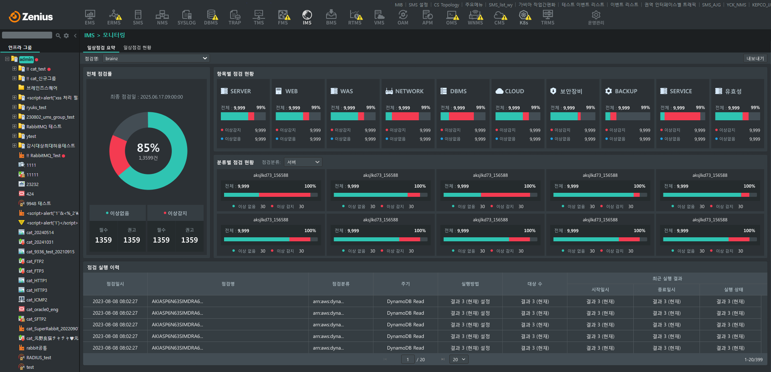Open the EMS module icon

[x=90, y=17]
